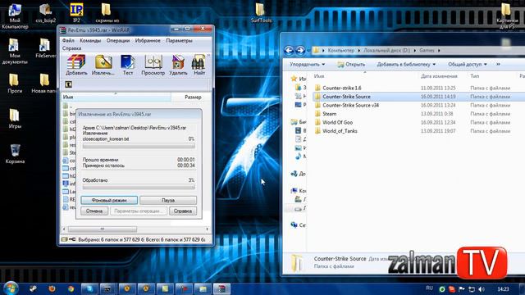Click the Steam icon in the taskbar

click(33, 288)
